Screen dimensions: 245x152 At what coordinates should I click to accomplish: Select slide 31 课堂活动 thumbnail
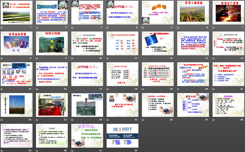pyautogui.click(x=87, y=136)
